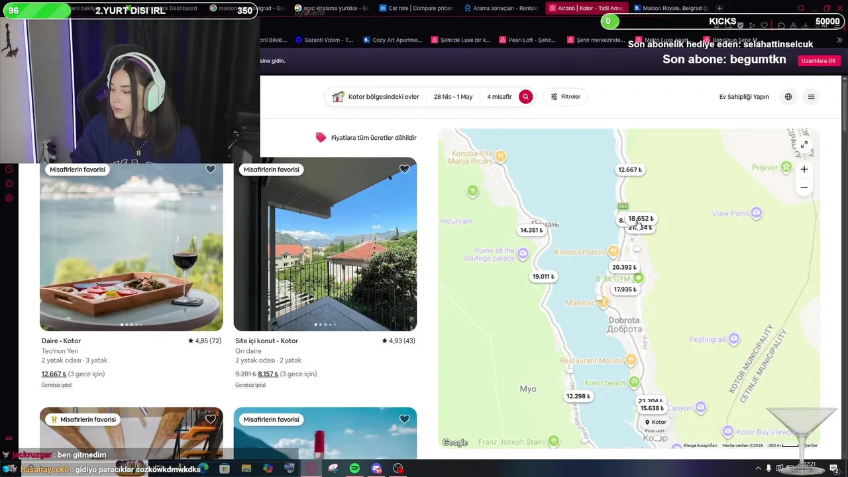Open the Airbnb hamburger menu
The width and height of the screenshot is (848, 477).
tap(811, 97)
